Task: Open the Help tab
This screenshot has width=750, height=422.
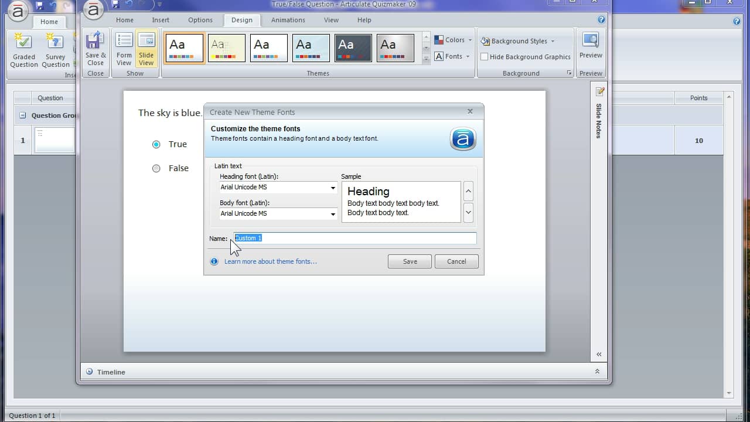Action: tap(364, 20)
